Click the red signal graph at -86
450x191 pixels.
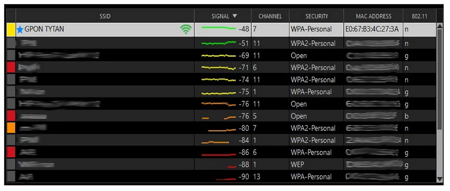pyautogui.click(x=218, y=154)
